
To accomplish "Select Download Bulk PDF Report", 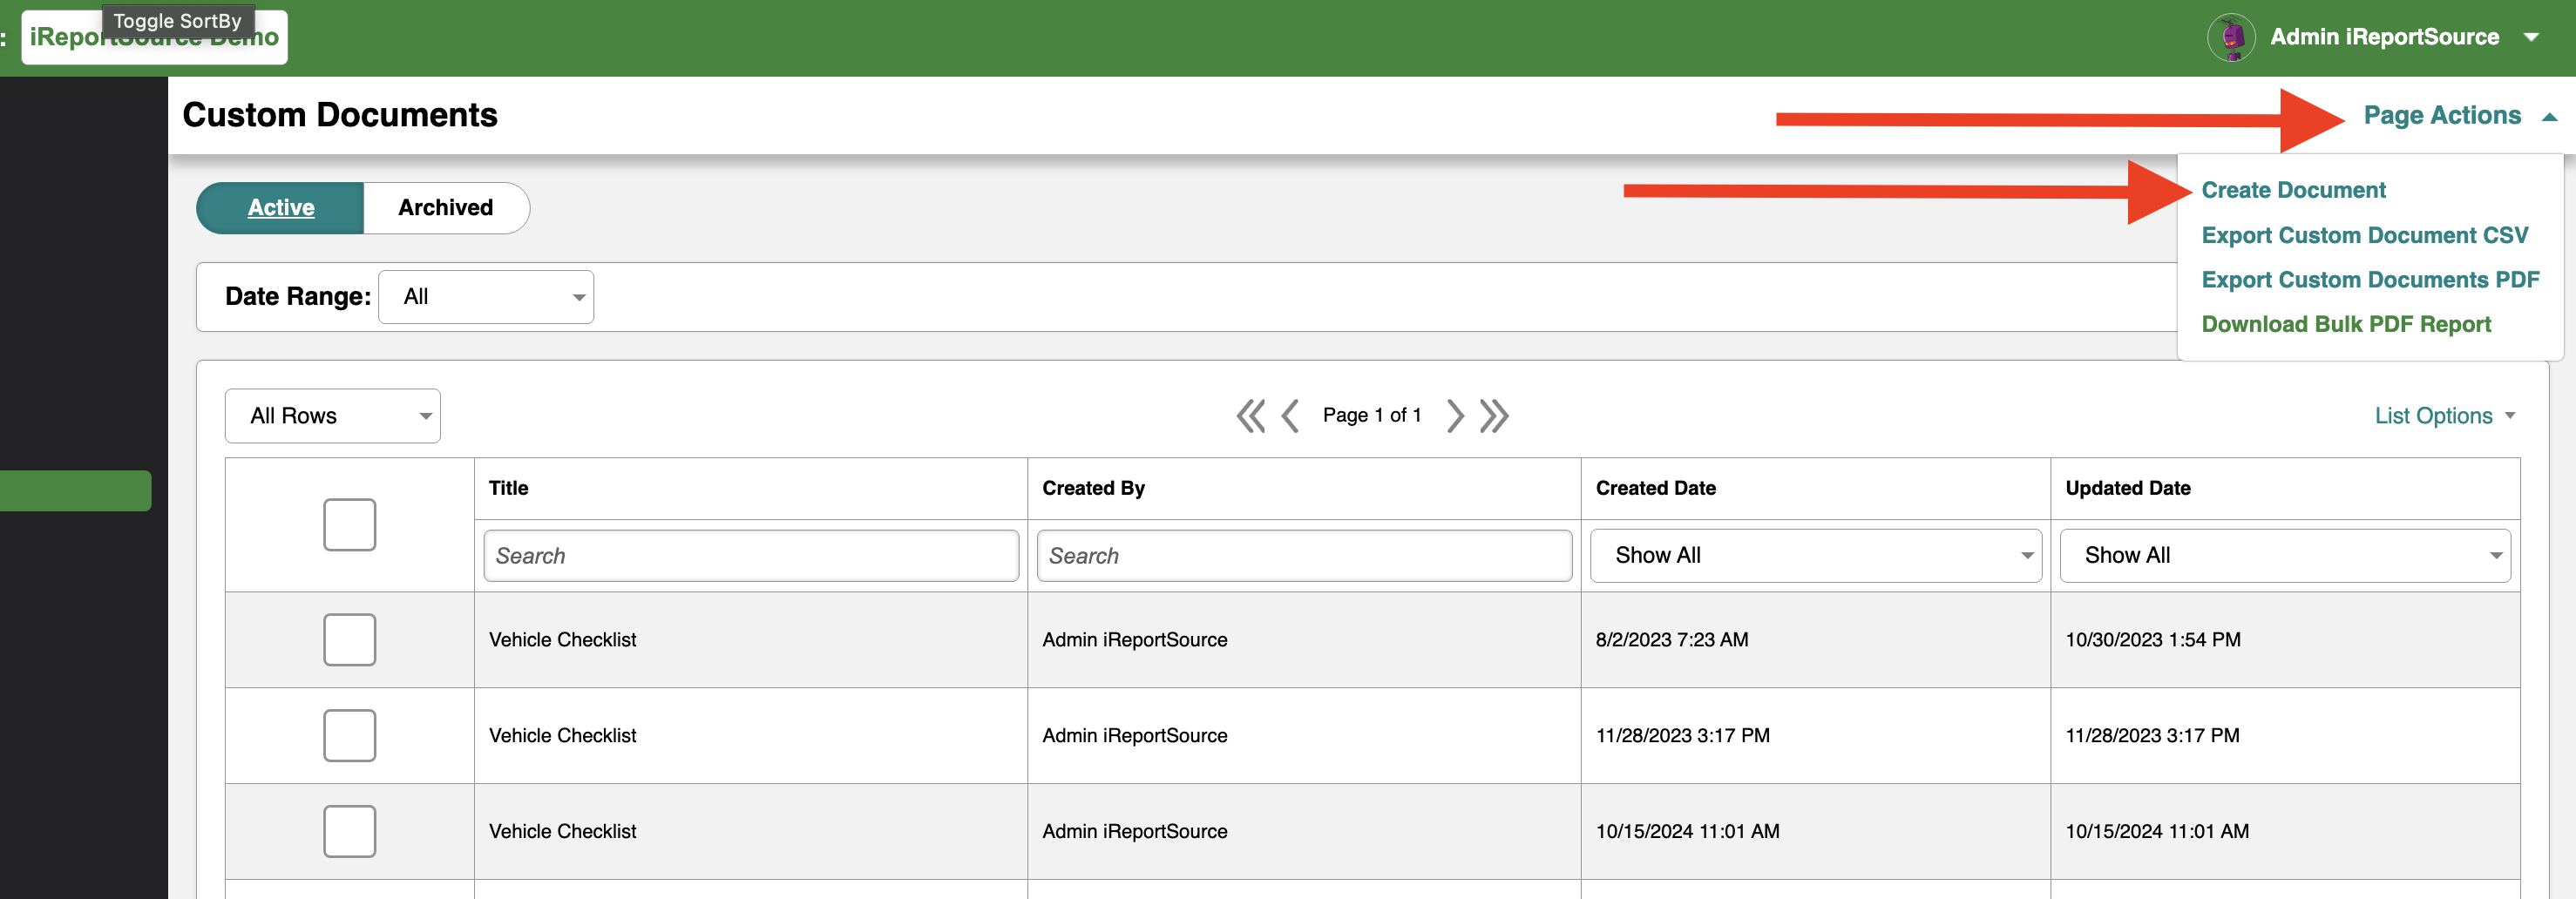I will point(2346,324).
